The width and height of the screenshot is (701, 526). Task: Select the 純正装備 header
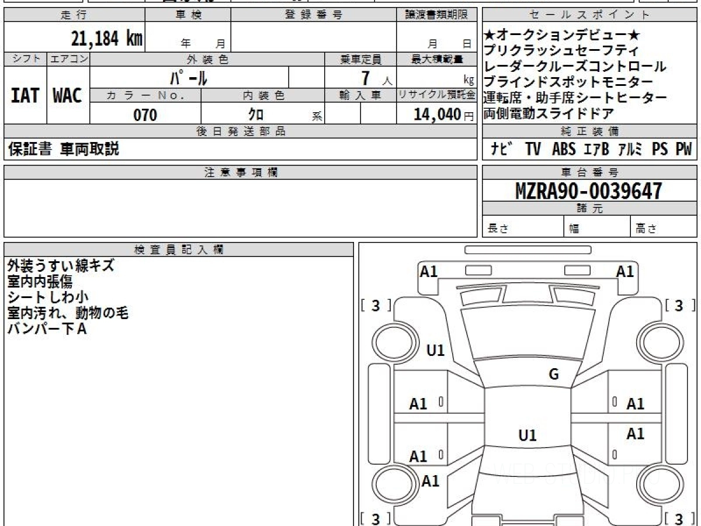(590, 131)
